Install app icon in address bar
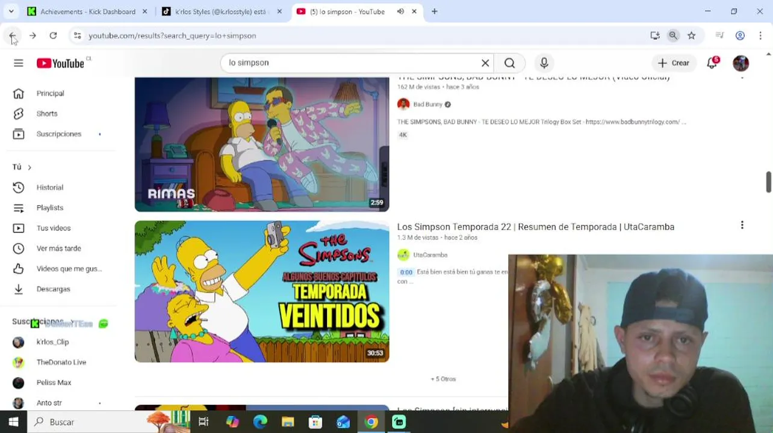The image size is (773, 433). click(x=655, y=36)
